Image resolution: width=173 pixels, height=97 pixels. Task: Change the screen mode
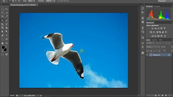pyautogui.click(x=6, y=54)
